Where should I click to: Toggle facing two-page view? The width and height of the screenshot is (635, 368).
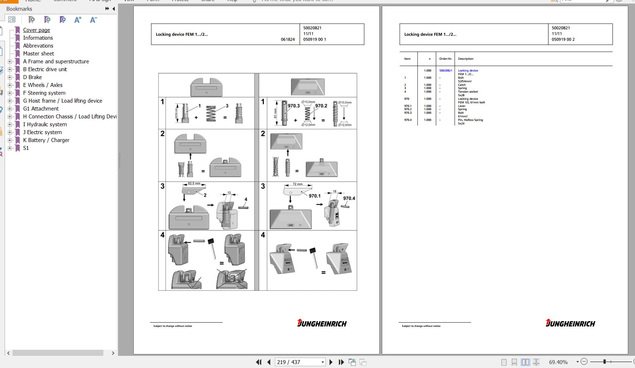(525, 362)
